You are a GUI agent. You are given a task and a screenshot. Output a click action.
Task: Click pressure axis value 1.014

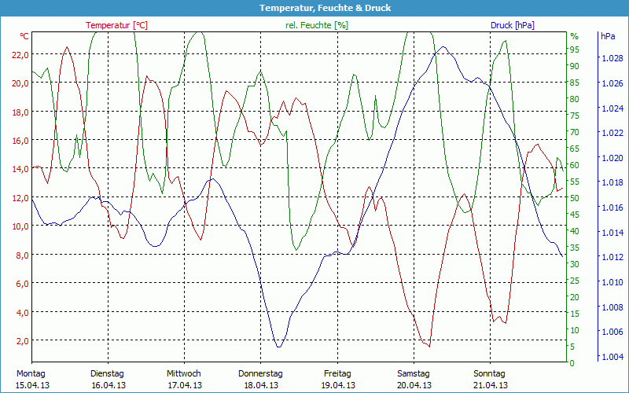(x=612, y=233)
